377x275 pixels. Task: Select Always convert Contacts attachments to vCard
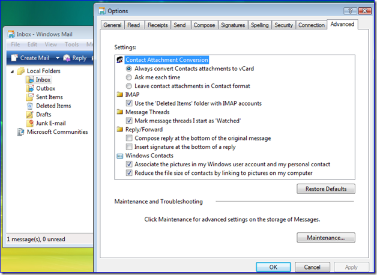tap(129, 68)
